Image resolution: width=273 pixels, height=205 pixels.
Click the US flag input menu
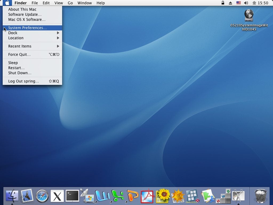[238, 3]
